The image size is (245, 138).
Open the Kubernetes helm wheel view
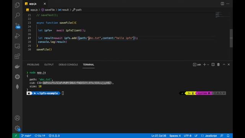click(17, 77)
